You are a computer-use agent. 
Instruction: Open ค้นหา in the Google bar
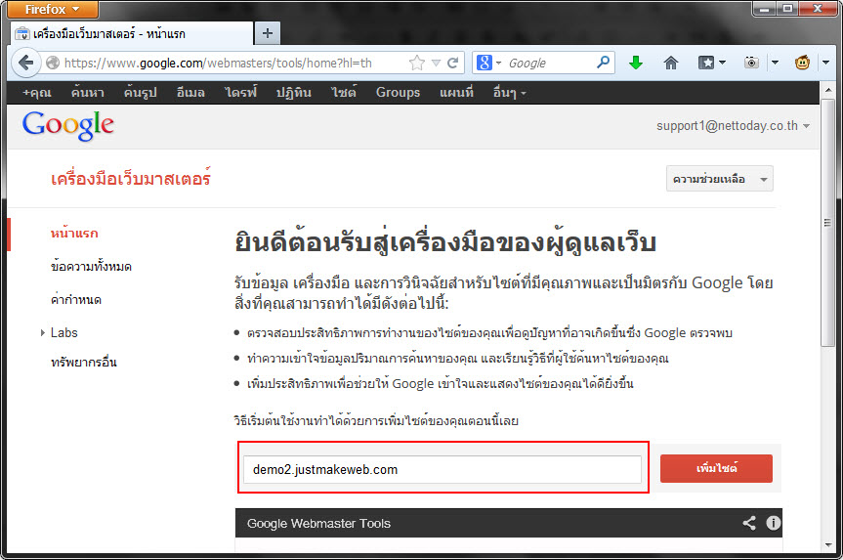(x=88, y=93)
